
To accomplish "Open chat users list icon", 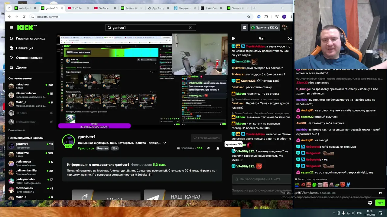I will 290,38.
